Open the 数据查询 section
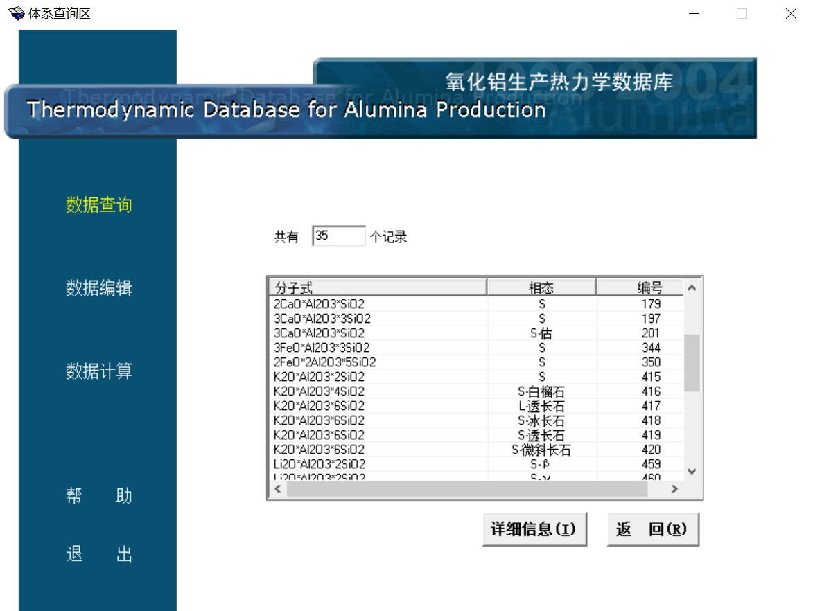Viewport: 813px width, 611px height. [x=98, y=205]
